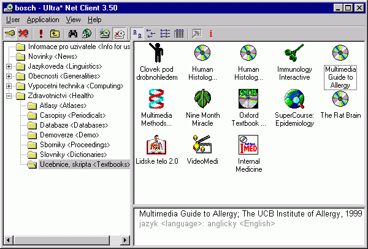The width and height of the screenshot is (368, 249).
Task: Select Immunology Interactive icon
Action: [x=294, y=53]
